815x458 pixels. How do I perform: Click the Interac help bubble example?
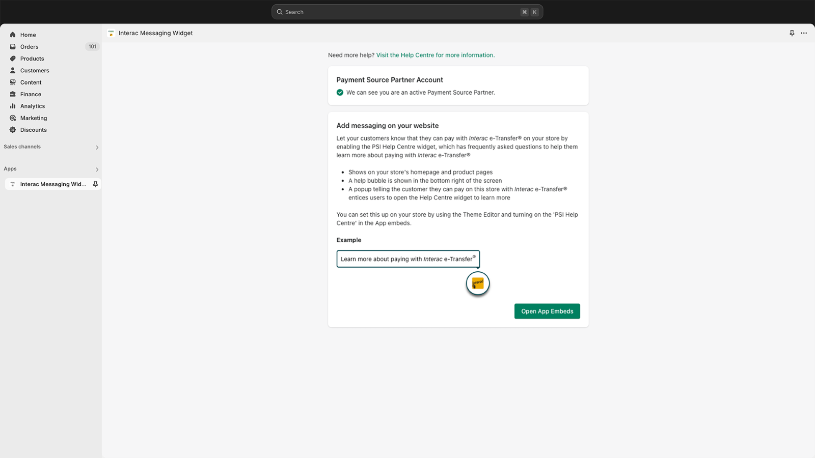point(477,283)
